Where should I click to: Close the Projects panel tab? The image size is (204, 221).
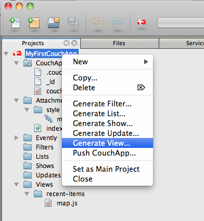coord(74,43)
